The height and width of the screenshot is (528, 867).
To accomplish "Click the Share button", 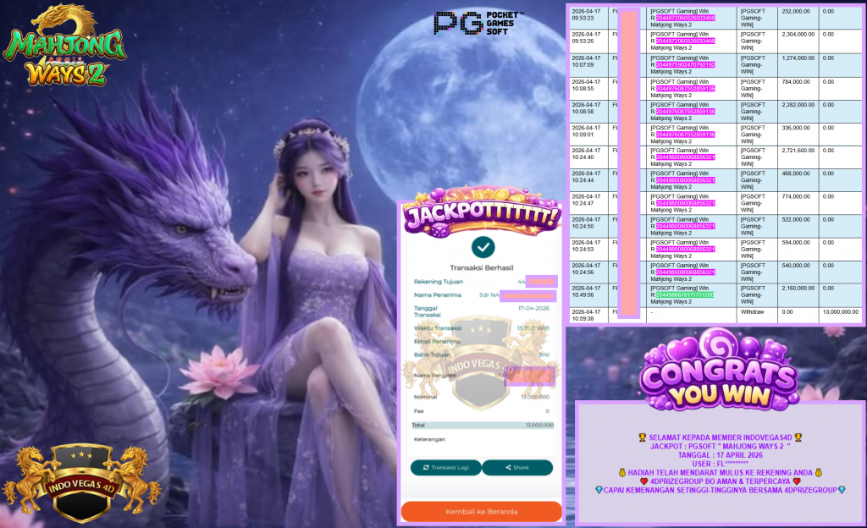I will (x=517, y=467).
